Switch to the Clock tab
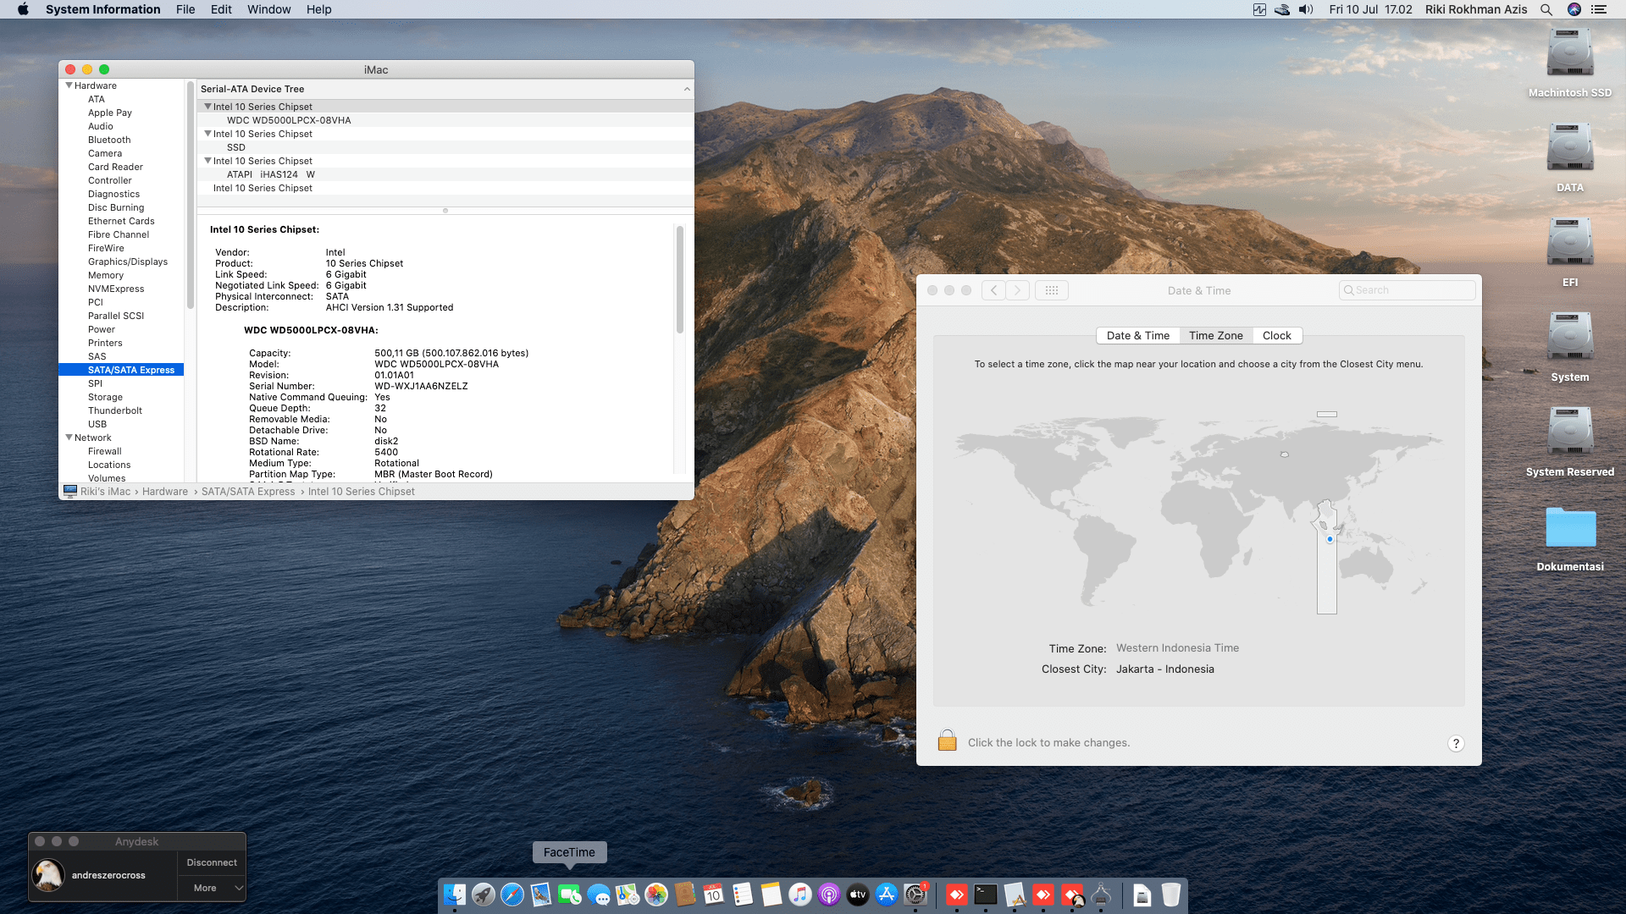 coord(1276,335)
